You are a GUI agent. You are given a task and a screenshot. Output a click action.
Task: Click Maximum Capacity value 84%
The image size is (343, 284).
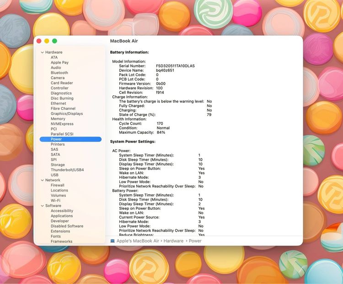(x=161, y=132)
